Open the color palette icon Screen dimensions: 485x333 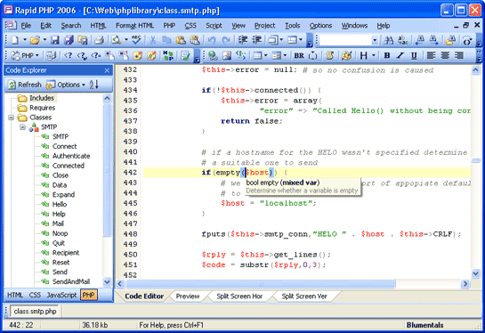347,56
